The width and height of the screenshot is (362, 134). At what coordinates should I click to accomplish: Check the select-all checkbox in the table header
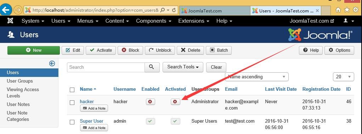click(72, 90)
